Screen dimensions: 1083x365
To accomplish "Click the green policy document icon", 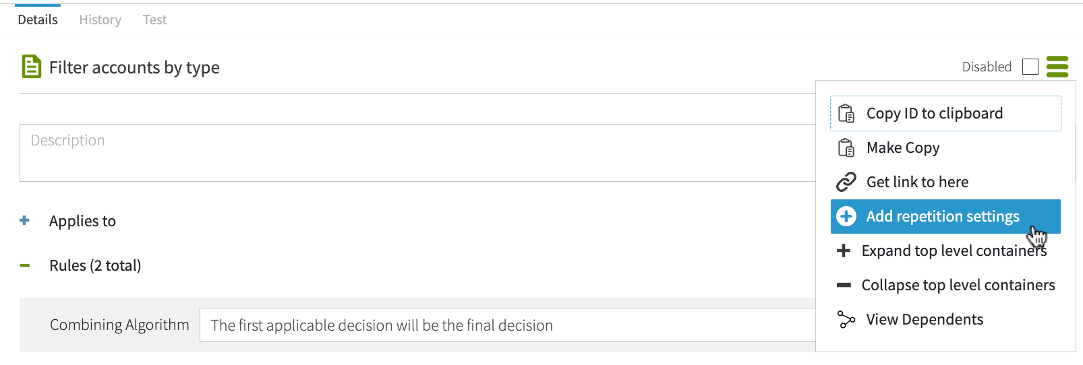I will 31,67.
